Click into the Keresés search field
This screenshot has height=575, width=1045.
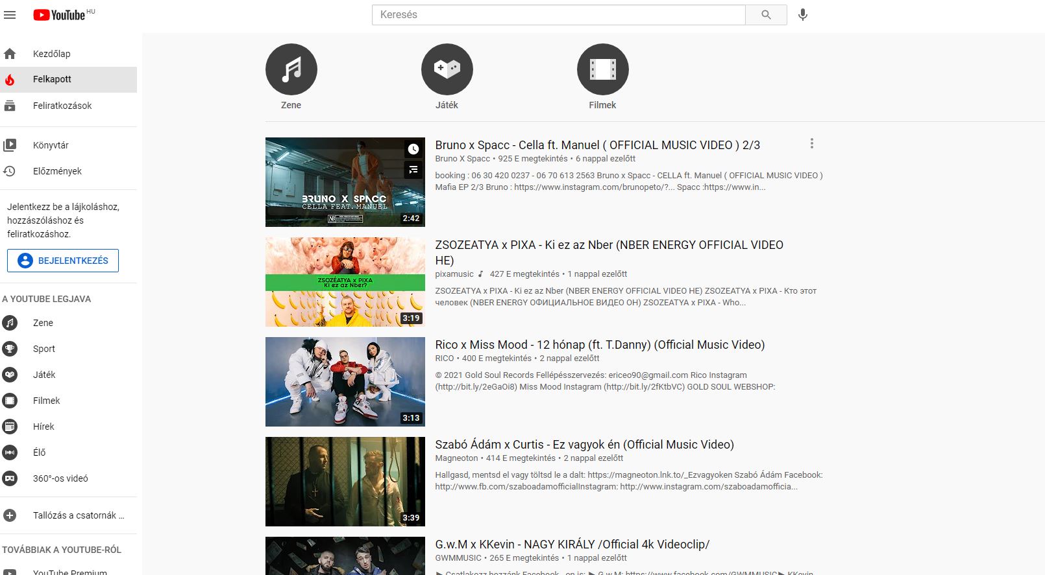coord(558,15)
